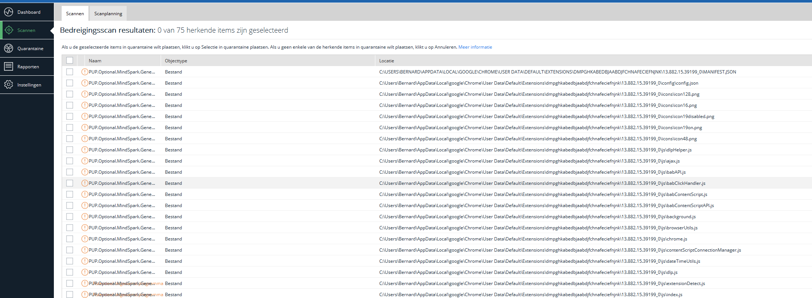This screenshot has height=298, width=812.
Task: Open Instellingen via the gear icon
Action: point(9,85)
